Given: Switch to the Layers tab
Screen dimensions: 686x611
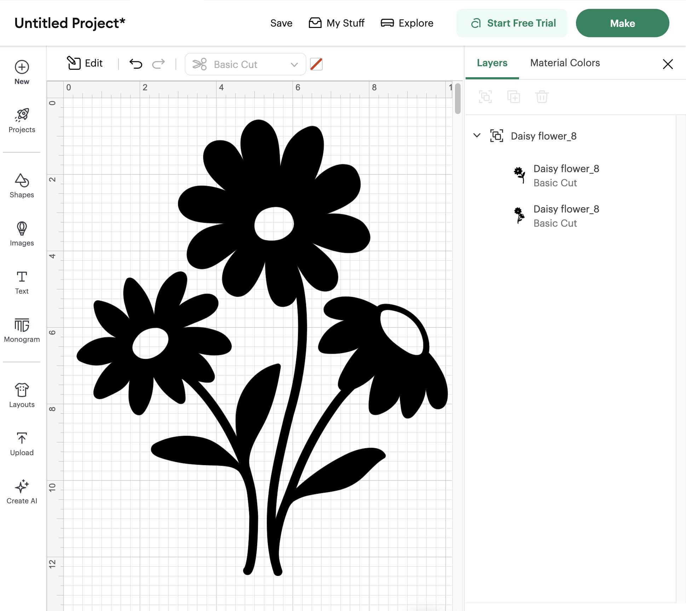Looking at the screenshot, I should click(x=492, y=63).
